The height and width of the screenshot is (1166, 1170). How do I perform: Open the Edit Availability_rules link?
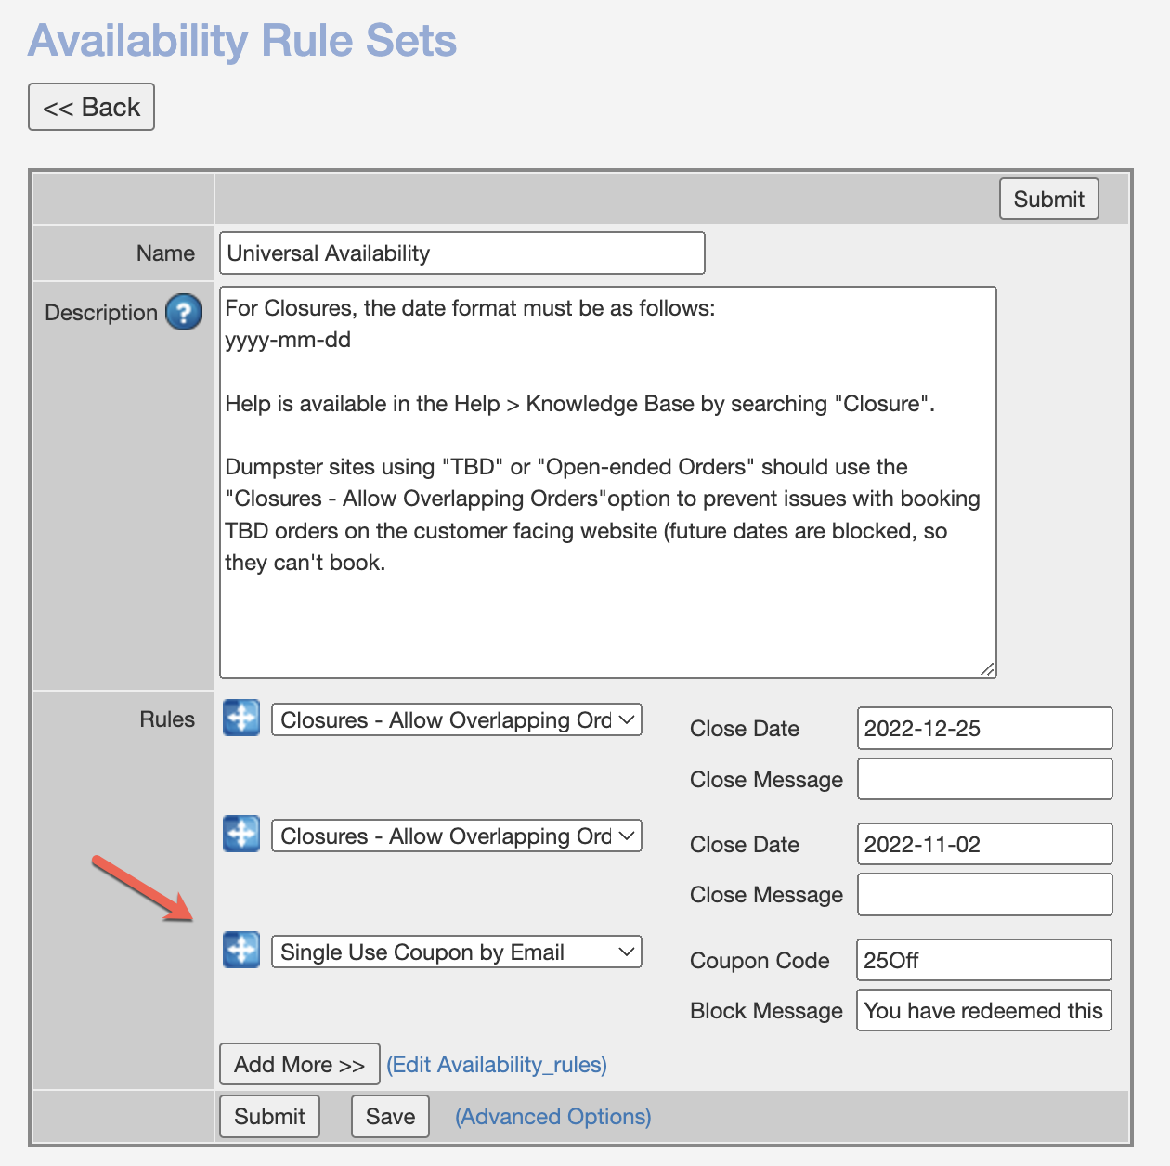click(497, 1065)
